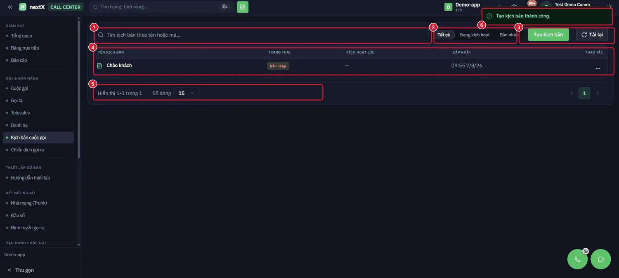Image resolution: width=619 pixels, height=278 pixels.
Task: Open Cuộc gọi in the sidebar
Action: (x=38, y=88)
